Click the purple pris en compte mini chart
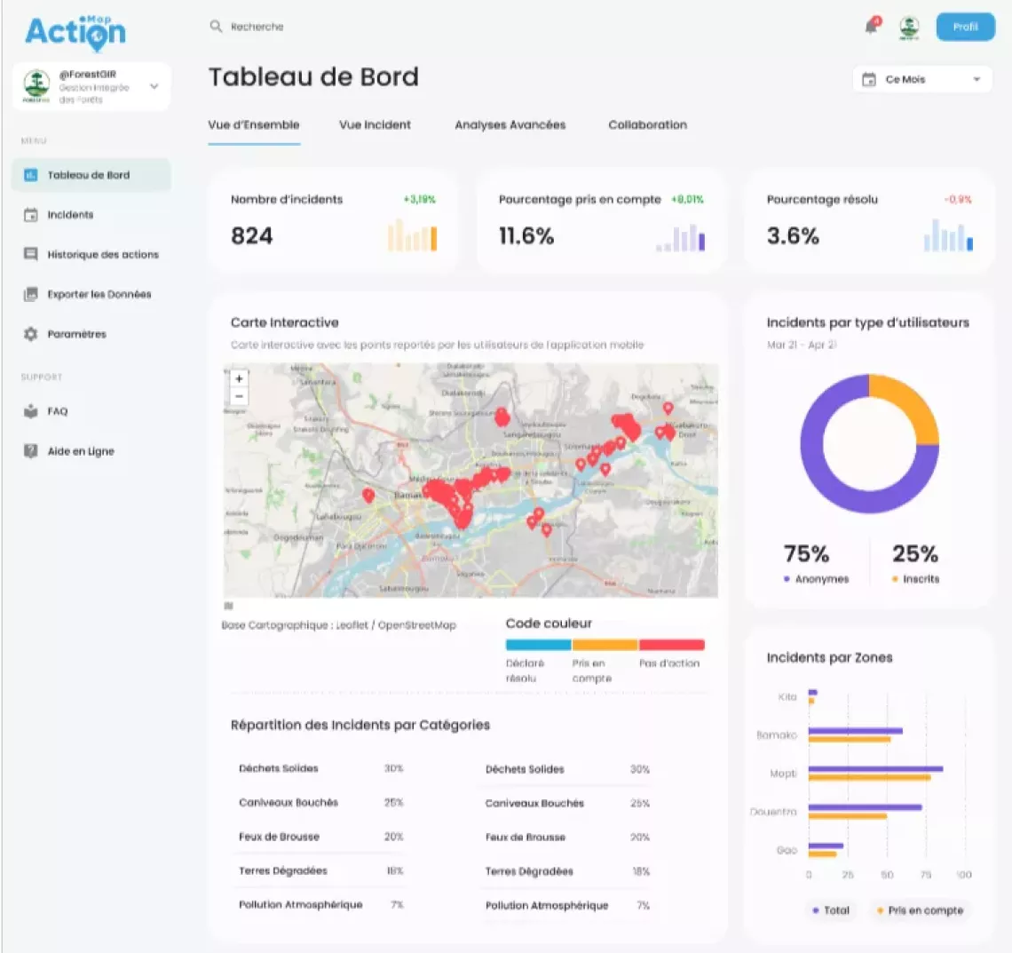The image size is (1012, 953). (681, 238)
